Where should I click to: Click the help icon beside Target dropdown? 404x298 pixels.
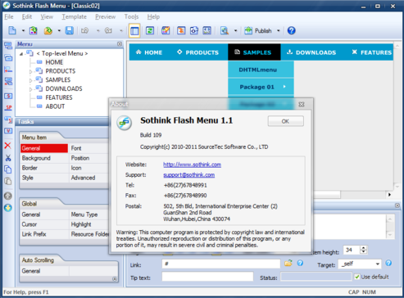(x=388, y=263)
